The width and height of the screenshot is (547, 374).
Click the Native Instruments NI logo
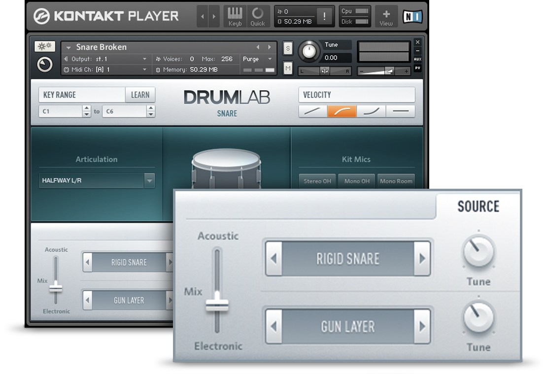tap(412, 16)
